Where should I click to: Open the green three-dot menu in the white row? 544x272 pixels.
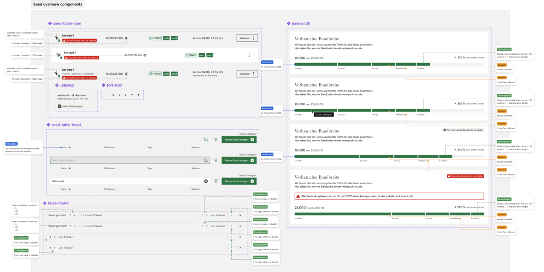coord(249,55)
